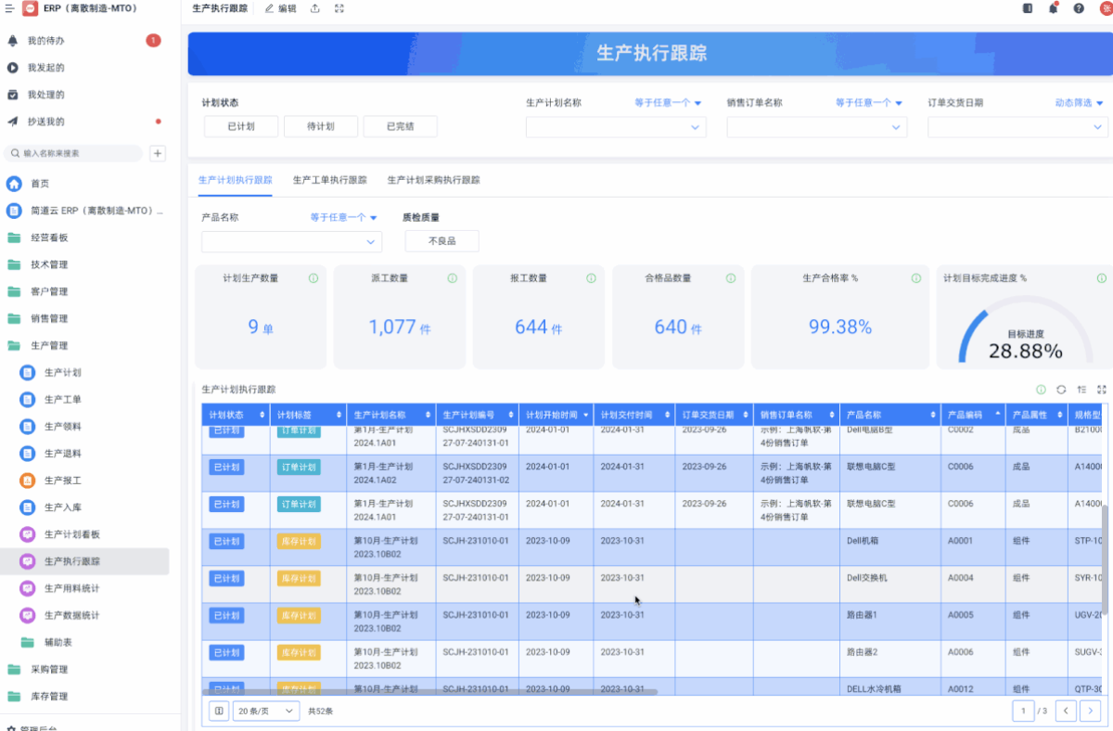Expand the 动态筛选 condition dropdown
Viewport: 1113px width, 731px height.
click(1080, 103)
